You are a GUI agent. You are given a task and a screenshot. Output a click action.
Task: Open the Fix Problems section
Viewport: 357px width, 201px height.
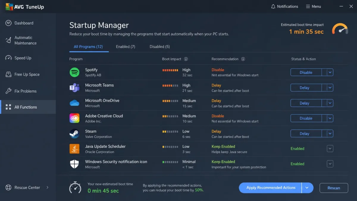pos(28,91)
